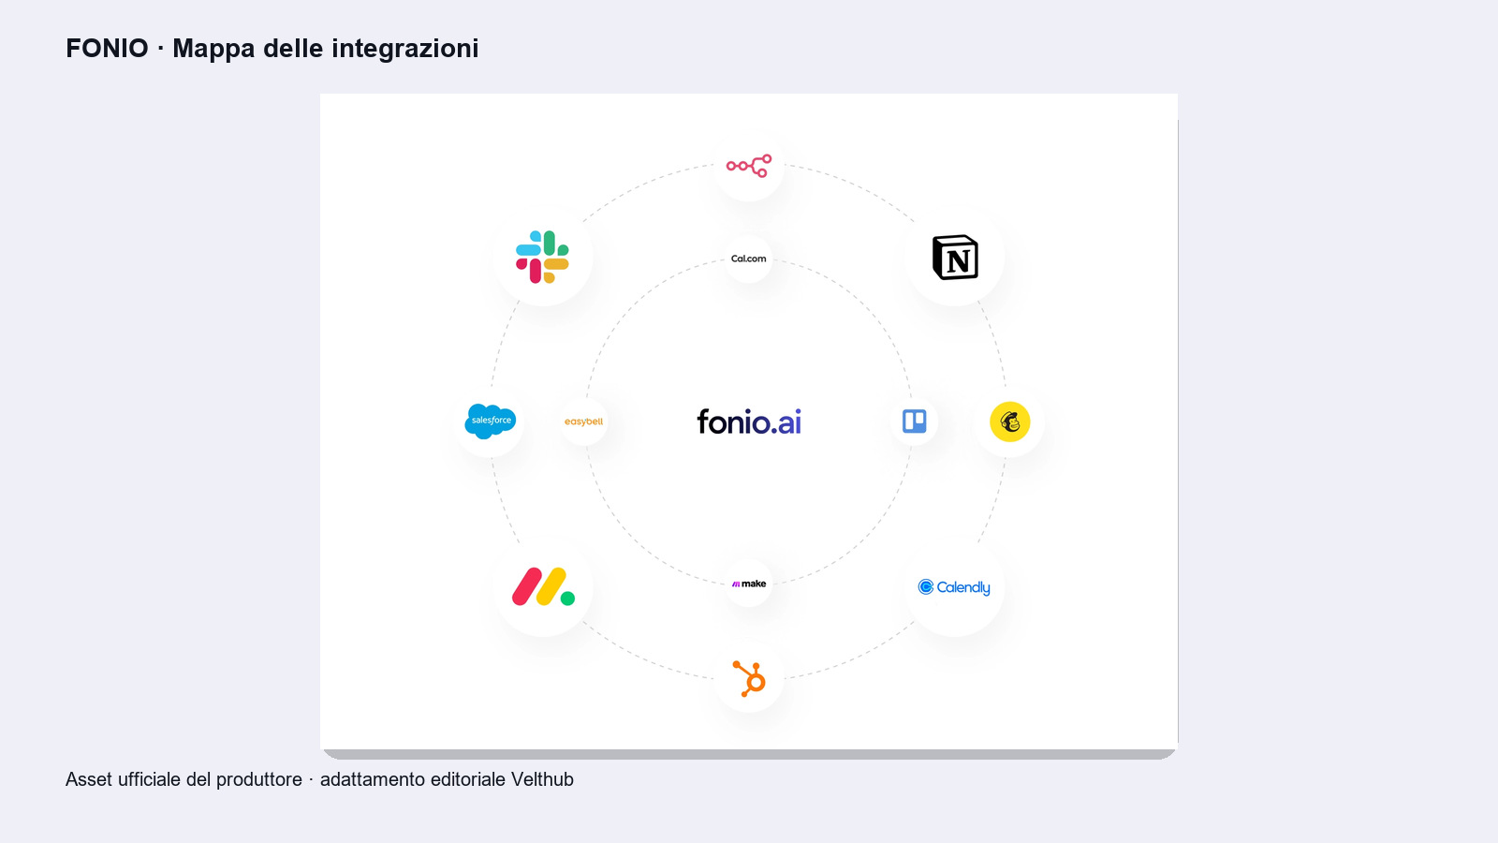The width and height of the screenshot is (1498, 843).
Task: Select the Calendly logo
Action: (954, 587)
